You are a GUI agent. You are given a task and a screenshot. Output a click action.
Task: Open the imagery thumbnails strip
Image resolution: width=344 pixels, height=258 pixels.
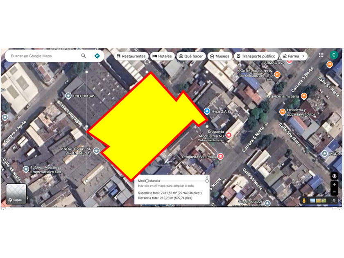coord(318,201)
